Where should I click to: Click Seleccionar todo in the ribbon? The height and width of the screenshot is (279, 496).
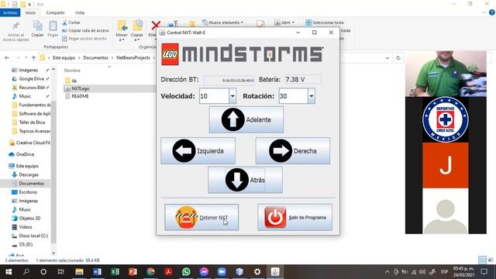[x=325, y=22]
